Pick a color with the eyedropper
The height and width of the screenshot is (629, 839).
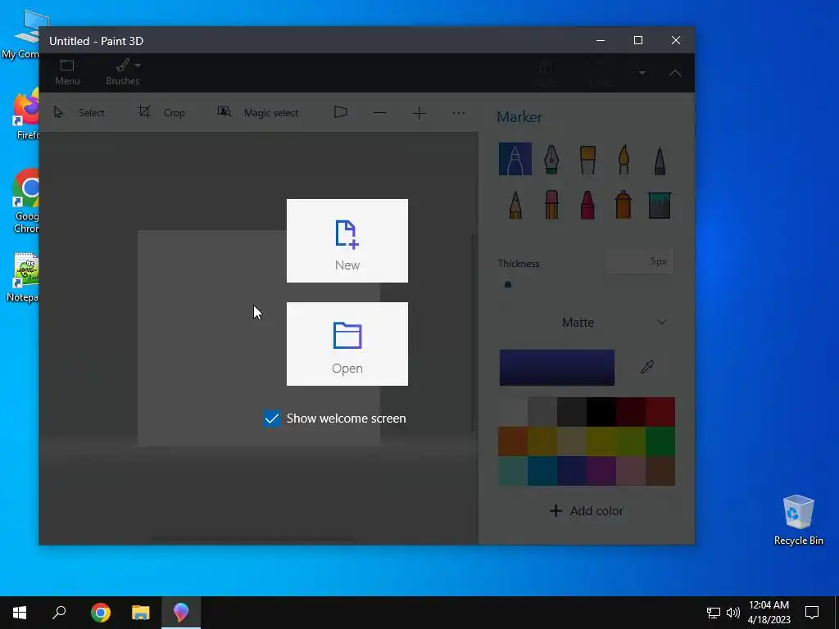tap(647, 367)
